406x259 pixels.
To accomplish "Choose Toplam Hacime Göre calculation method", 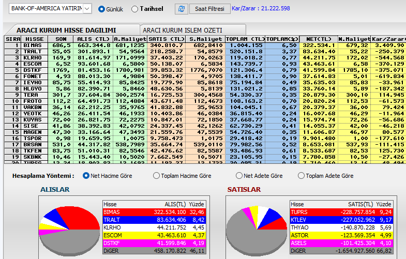I will click(157, 176).
